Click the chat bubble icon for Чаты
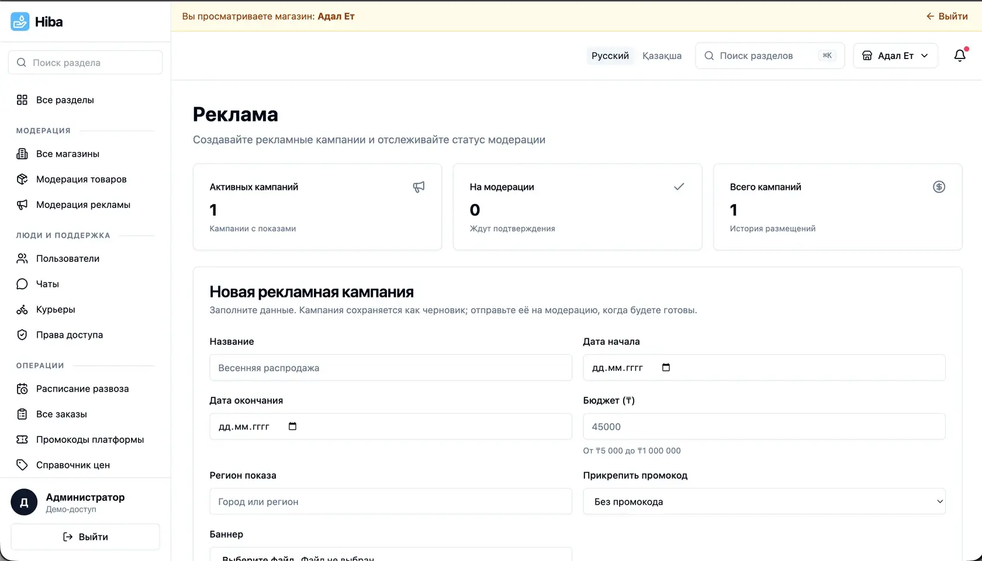The height and width of the screenshot is (561, 982). [x=22, y=284]
